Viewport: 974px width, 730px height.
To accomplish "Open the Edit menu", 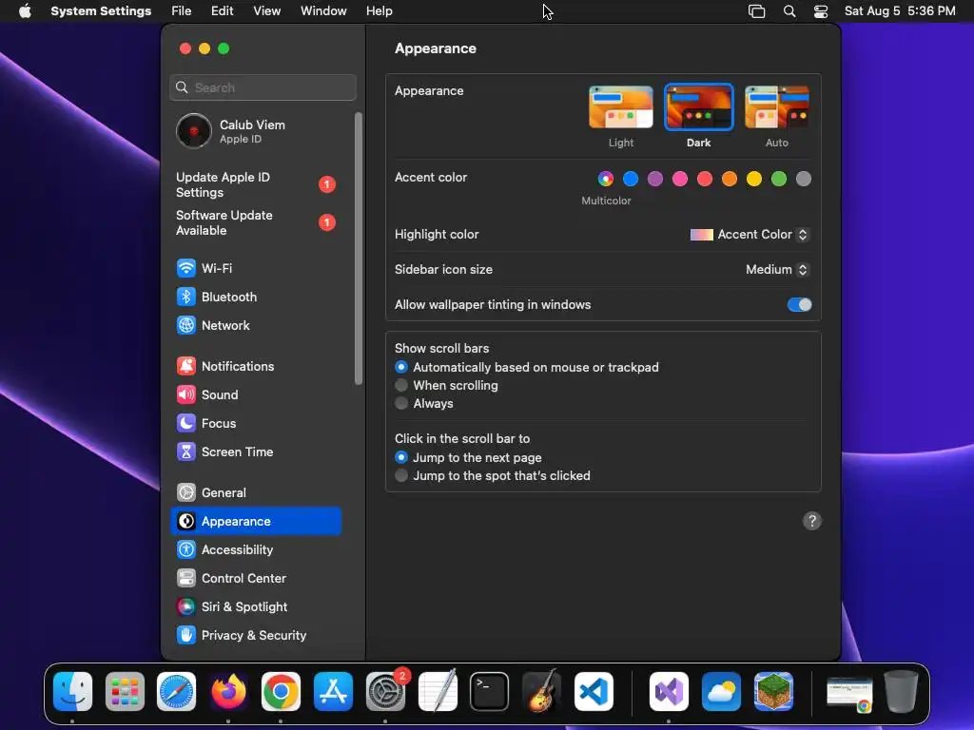I will click(x=223, y=11).
